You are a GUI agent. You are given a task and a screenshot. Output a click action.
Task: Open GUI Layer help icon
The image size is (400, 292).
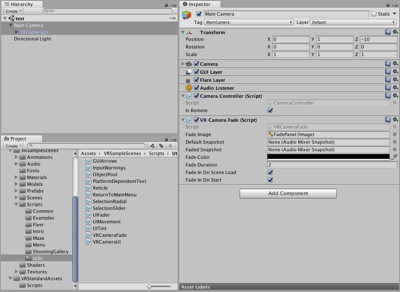388,72
